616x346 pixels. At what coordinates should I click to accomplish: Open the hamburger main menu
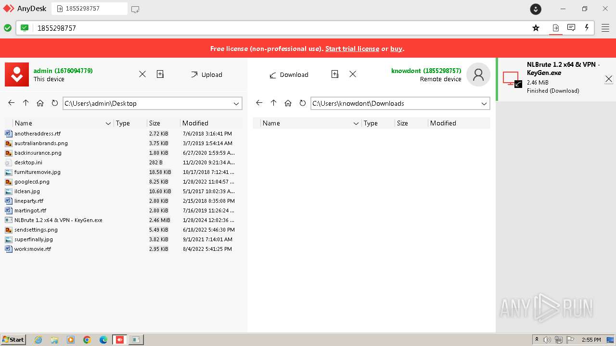point(605,28)
